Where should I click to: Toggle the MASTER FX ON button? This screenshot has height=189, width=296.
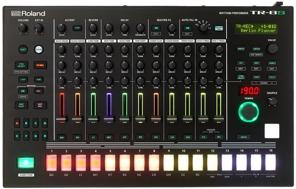click(x=156, y=28)
